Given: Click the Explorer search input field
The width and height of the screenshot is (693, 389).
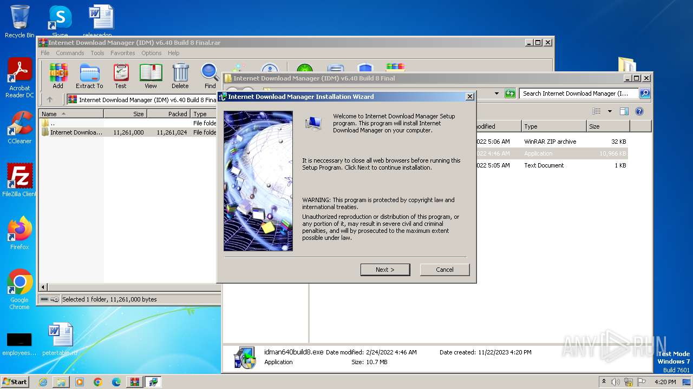Looking at the screenshot, I should (x=578, y=93).
